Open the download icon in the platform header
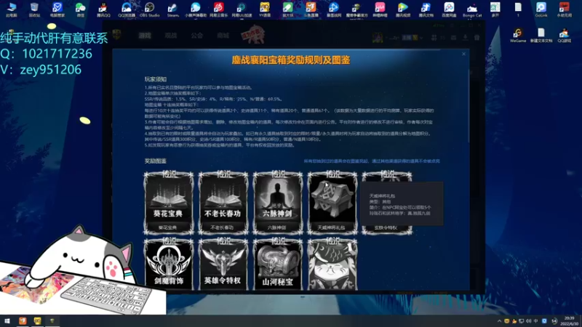Viewport: 582px width, 327px height. click(x=465, y=38)
